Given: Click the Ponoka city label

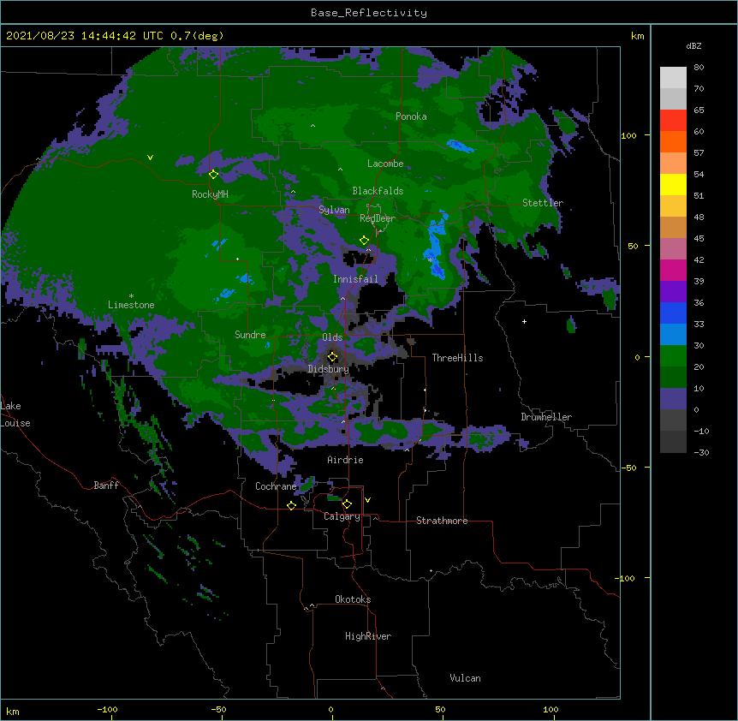Looking at the screenshot, I should [x=411, y=116].
